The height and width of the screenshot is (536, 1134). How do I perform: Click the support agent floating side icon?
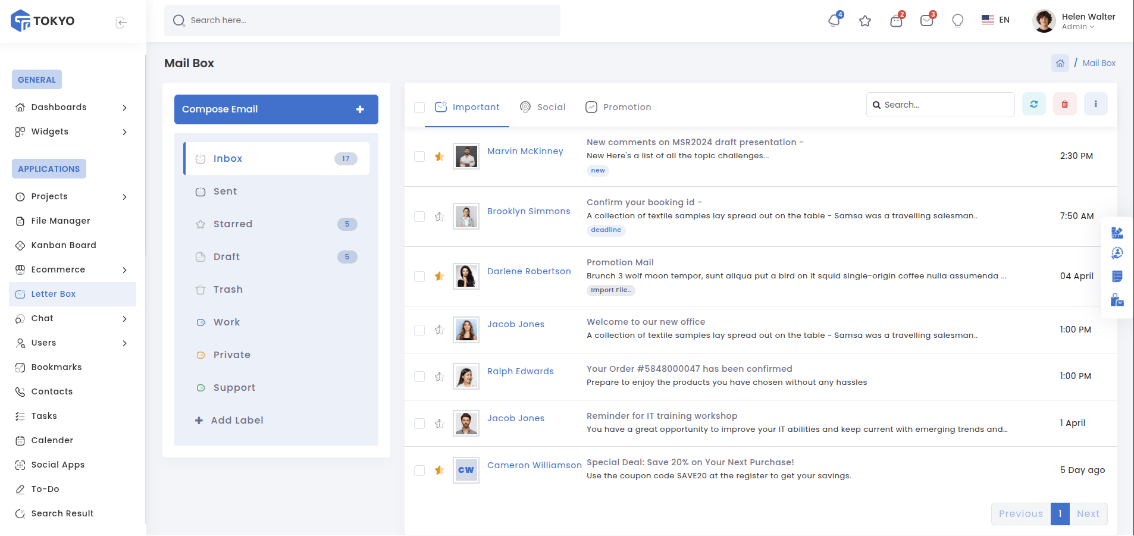tap(1117, 253)
